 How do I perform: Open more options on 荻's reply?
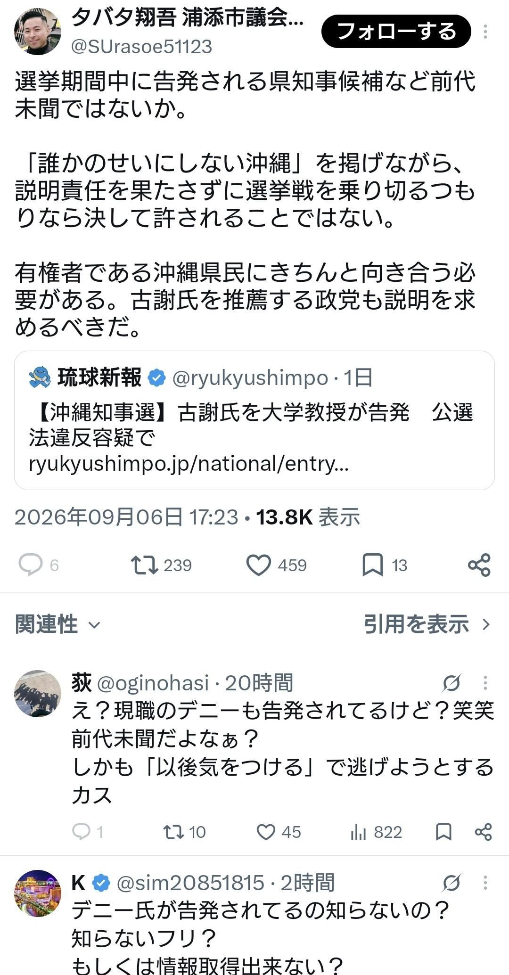click(x=485, y=682)
